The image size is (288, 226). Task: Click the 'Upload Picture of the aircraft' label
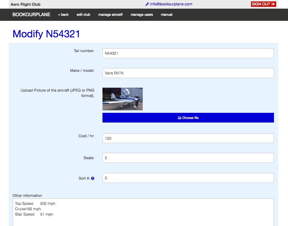[x=58, y=93]
